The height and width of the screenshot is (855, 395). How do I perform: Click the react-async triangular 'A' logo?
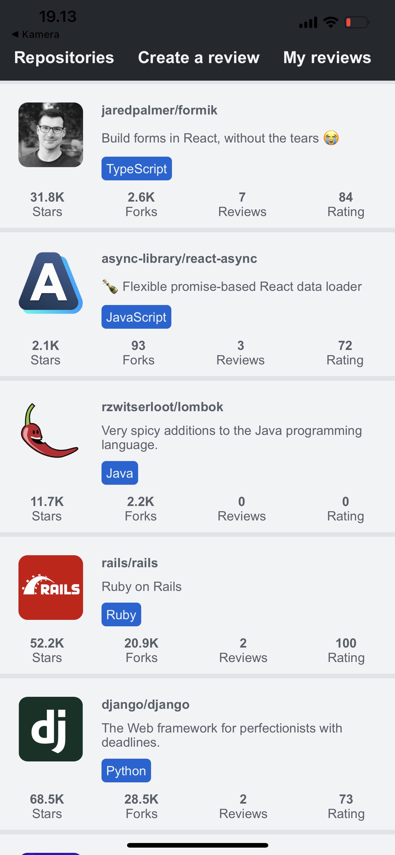tap(50, 284)
